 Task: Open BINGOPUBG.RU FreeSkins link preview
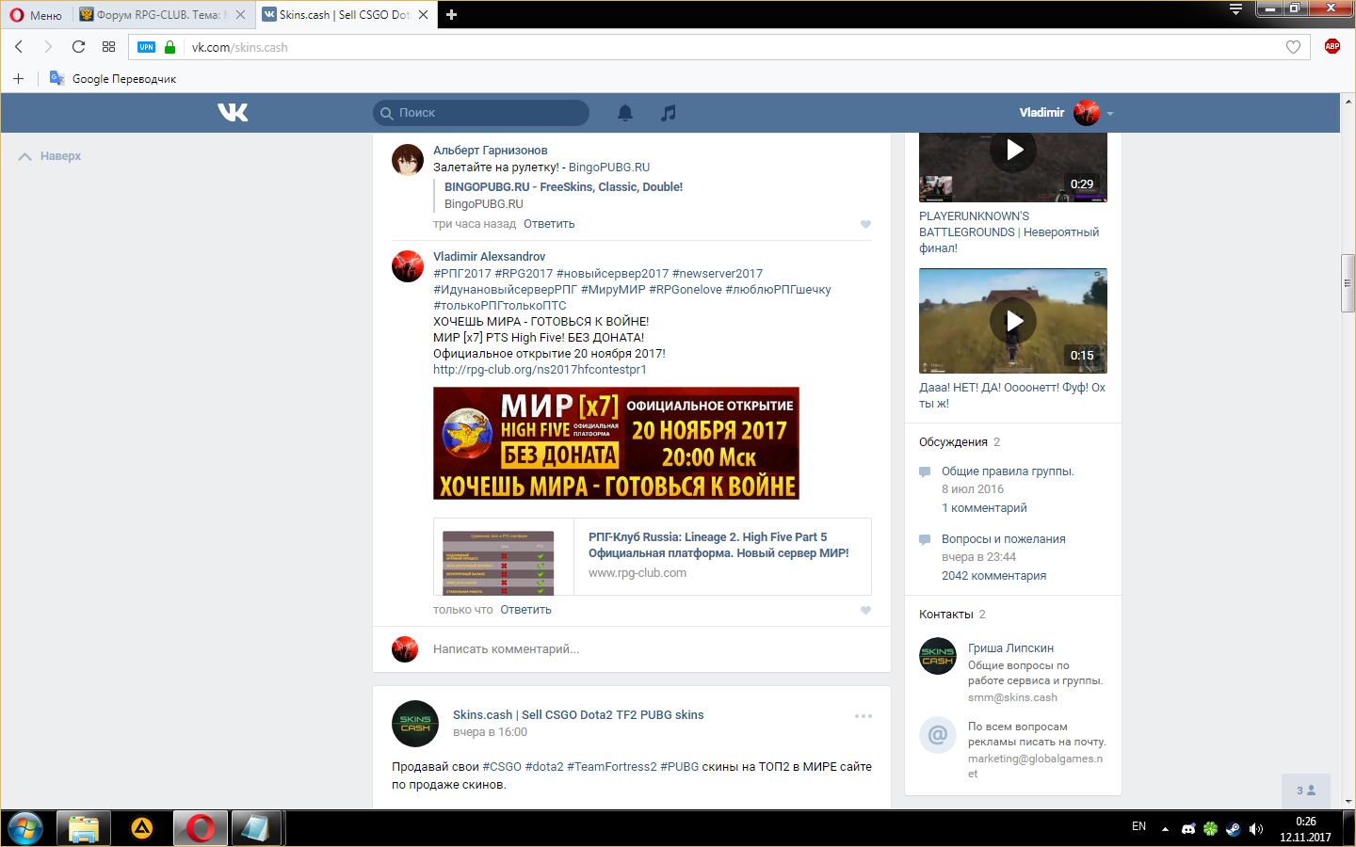point(563,187)
